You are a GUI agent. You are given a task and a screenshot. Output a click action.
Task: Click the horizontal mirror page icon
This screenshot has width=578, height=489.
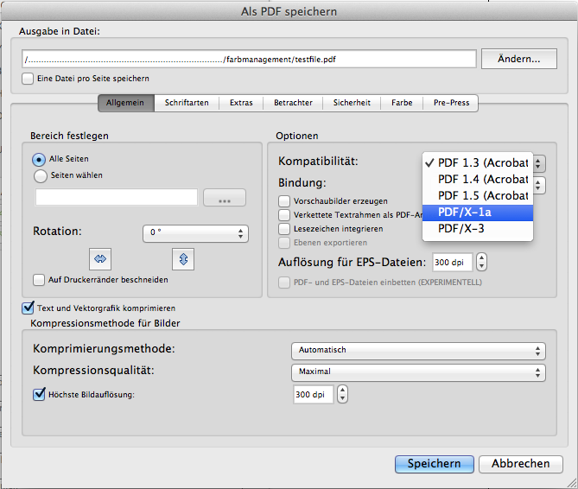point(100,257)
